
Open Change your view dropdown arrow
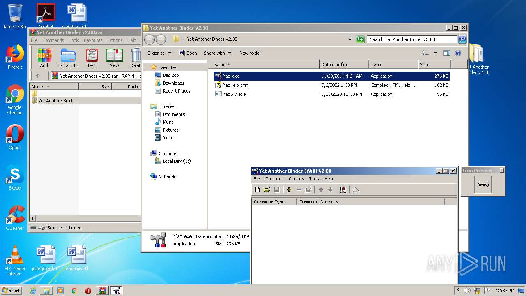[436, 53]
